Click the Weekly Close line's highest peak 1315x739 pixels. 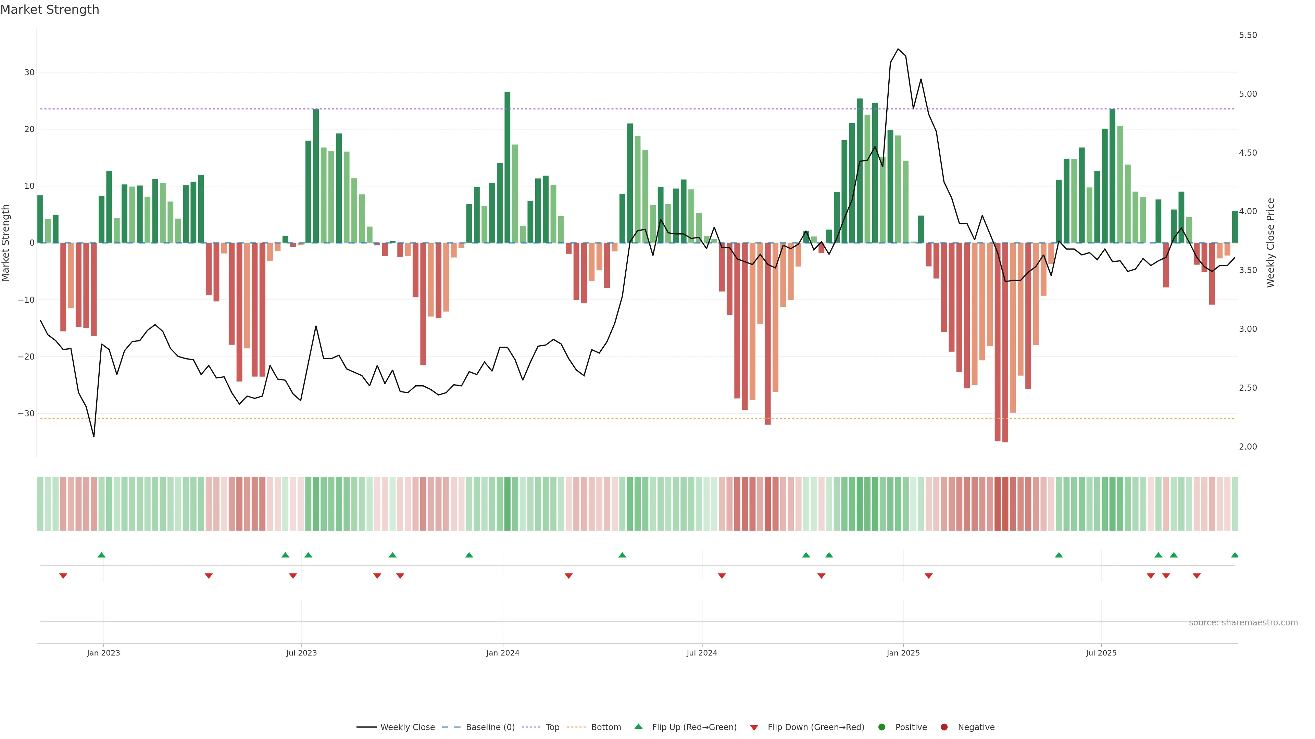898,50
